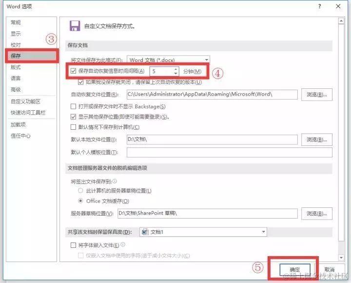Image resolution: width=351 pixels, height=283 pixels.
Task: Decrease autosave interval with down arrow
Action: pos(176,74)
